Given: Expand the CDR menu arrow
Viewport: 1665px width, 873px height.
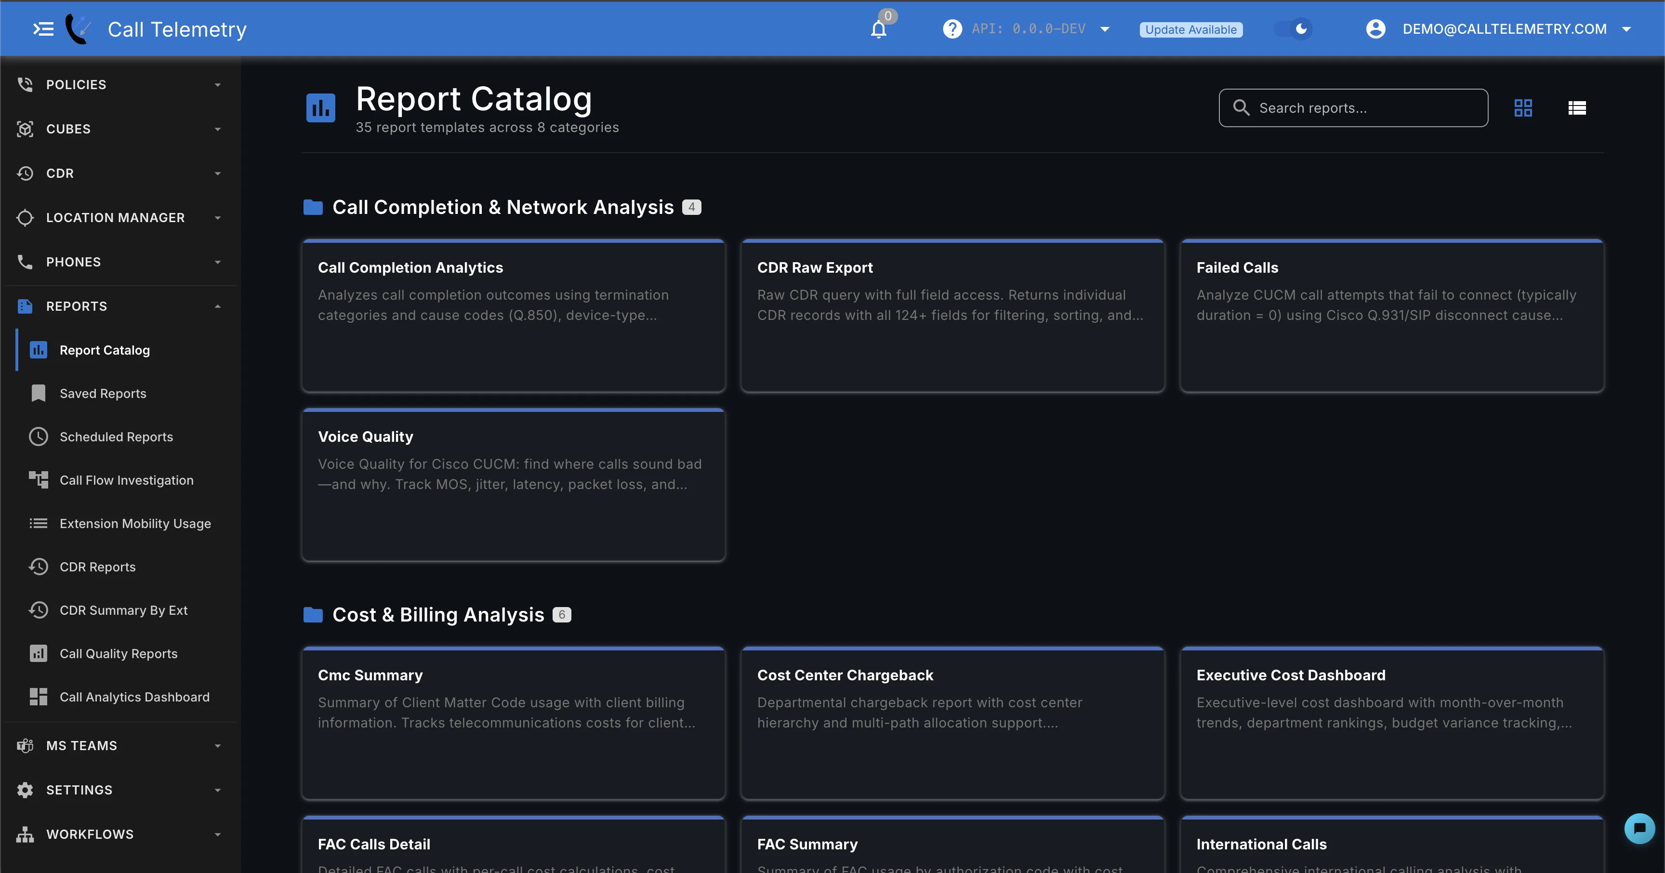Looking at the screenshot, I should 218,173.
